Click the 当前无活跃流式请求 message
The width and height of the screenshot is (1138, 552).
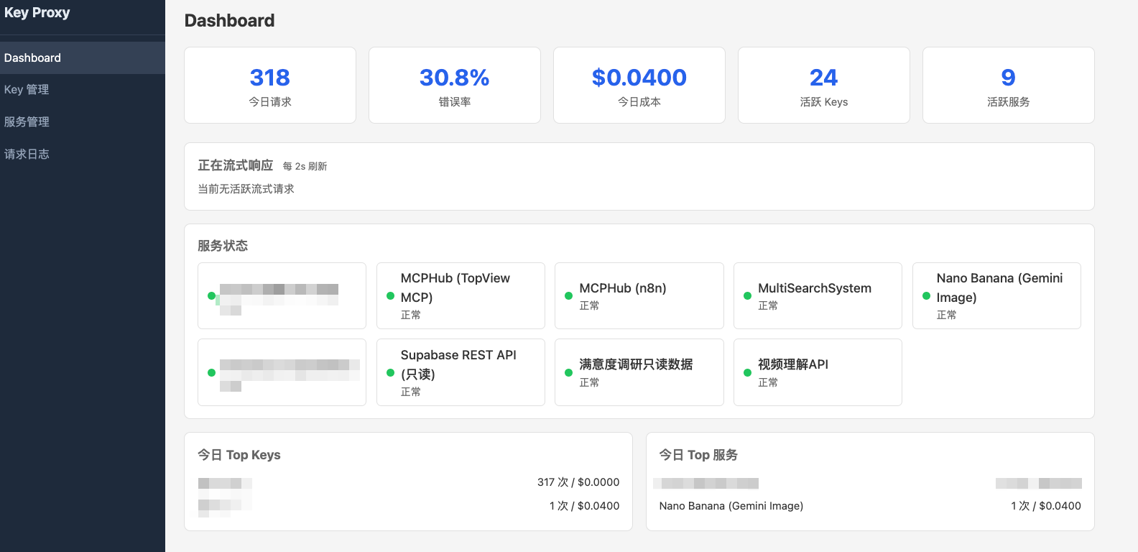(246, 189)
